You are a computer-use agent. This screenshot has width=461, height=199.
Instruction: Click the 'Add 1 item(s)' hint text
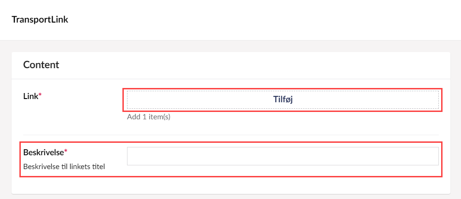[x=149, y=117]
